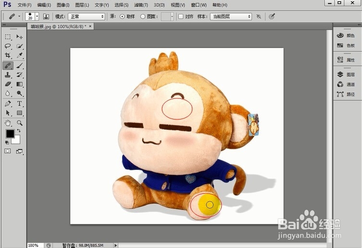
Task: Select the Clone Stamp tool
Action: point(8,75)
